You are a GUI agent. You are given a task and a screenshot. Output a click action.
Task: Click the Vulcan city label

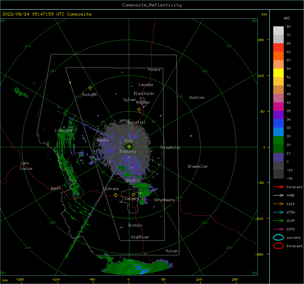coord(172,251)
